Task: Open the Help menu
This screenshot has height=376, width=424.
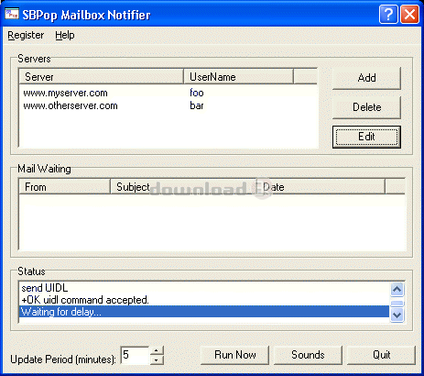Action: (x=65, y=35)
